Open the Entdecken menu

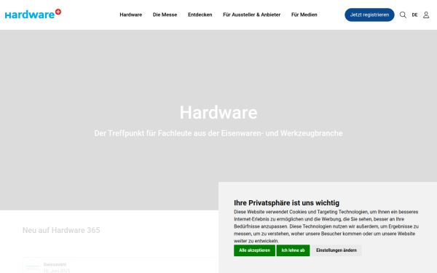pos(200,15)
